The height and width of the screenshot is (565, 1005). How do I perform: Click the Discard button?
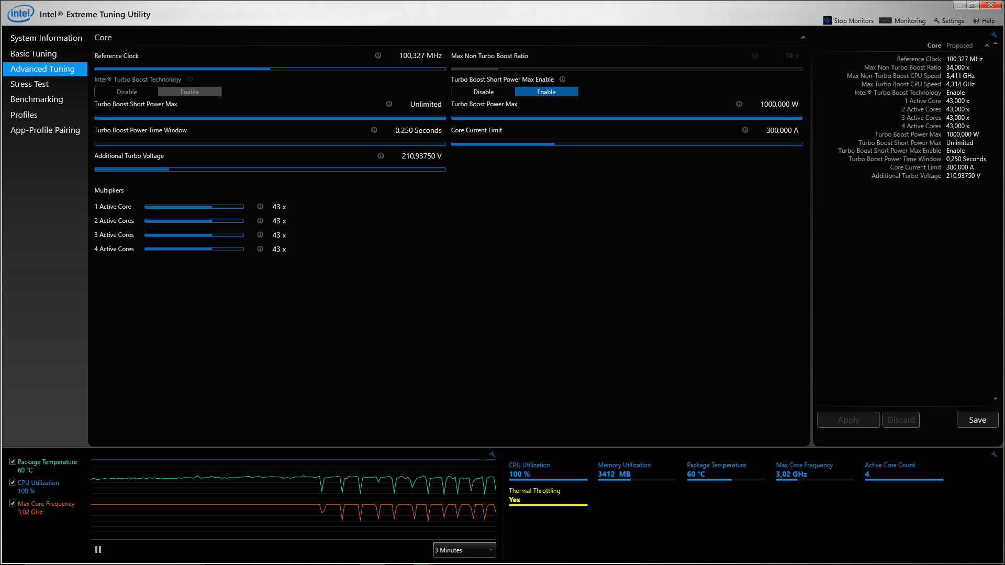coord(901,420)
